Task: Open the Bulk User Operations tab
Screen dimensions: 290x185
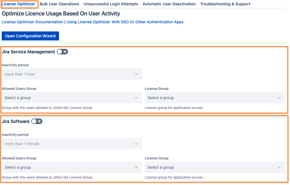Action: click(x=59, y=4)
